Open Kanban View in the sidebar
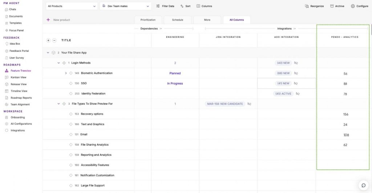The height and width of the screenshot is (193, 372). coord(18,78)
